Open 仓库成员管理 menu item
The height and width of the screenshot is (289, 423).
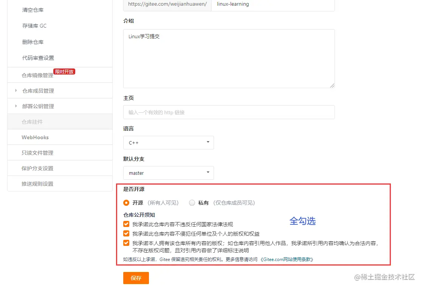[38, 91]
